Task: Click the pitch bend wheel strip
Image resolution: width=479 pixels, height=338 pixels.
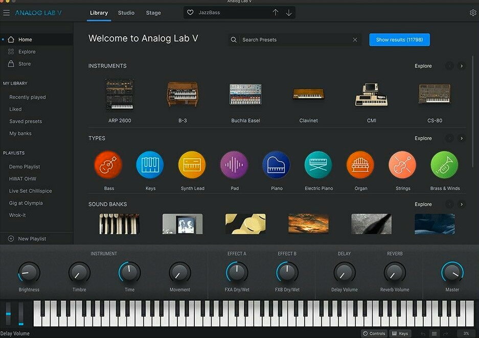Action: 8,313
